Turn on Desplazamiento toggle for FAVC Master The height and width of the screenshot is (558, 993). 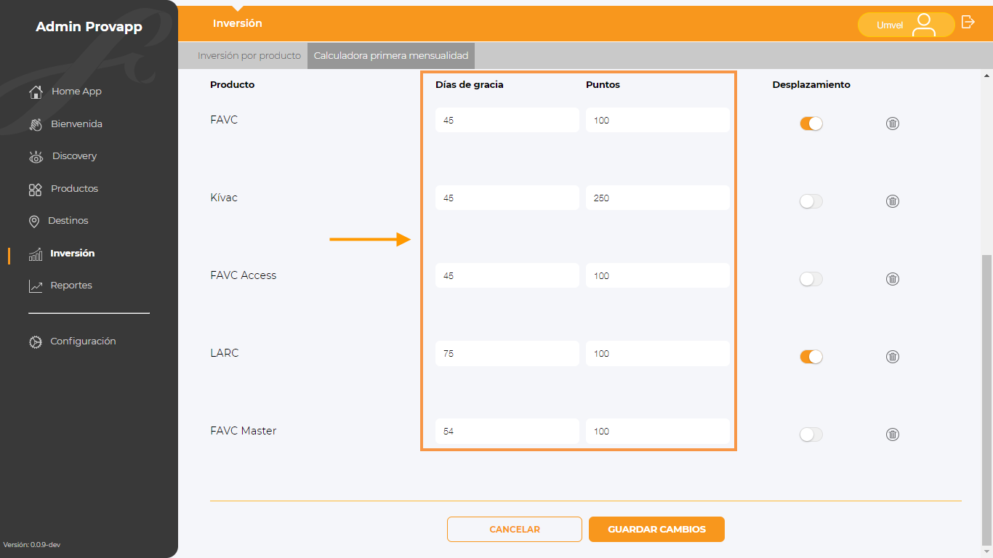pyautogui.click(x=811, y=434)
